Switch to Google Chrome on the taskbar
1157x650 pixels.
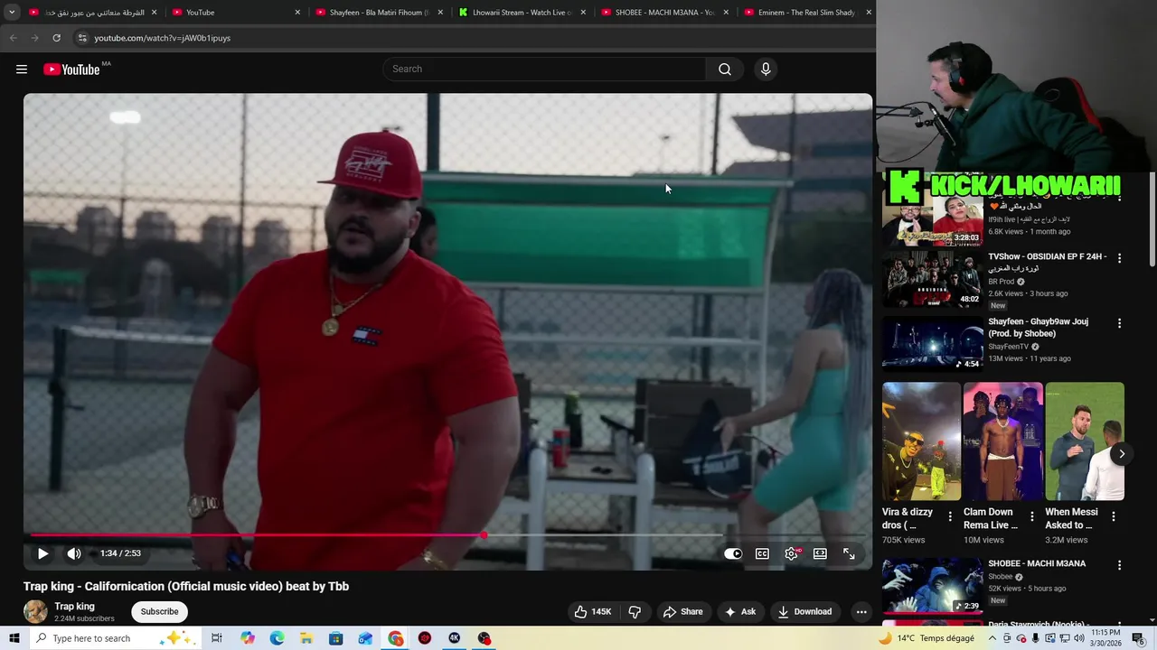[396, 638]
